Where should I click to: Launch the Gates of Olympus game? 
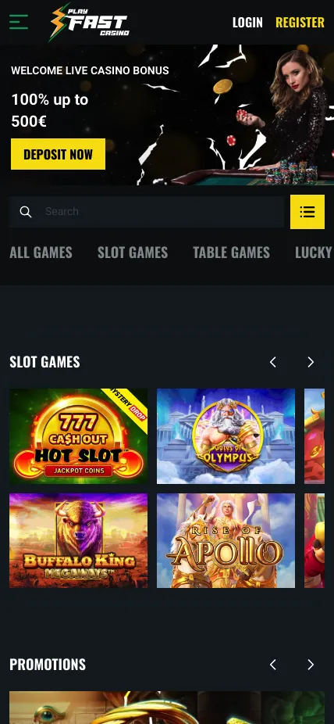[x=226, y=436]
